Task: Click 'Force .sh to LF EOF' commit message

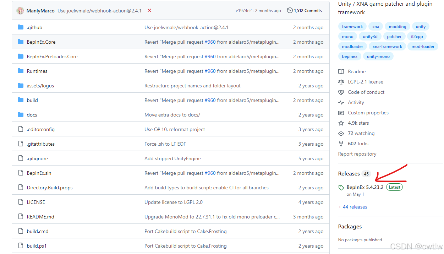Action: click(165, 144)
